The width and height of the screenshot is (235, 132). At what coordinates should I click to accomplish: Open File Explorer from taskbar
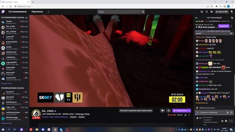tap(37, 129)
